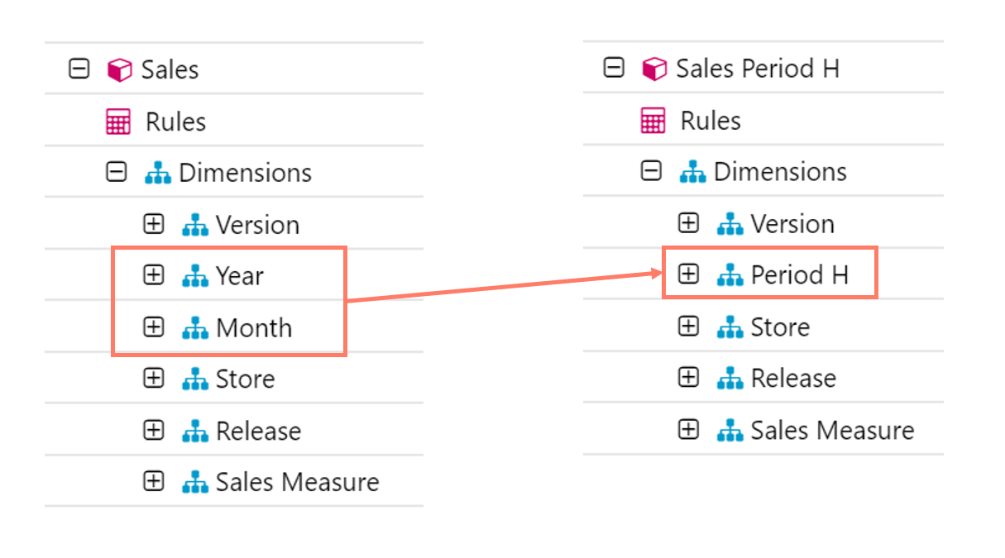Viewport: 1005px width, 558px height.
Task: Expand the Month dimension
Action: (x=153, y=327)
